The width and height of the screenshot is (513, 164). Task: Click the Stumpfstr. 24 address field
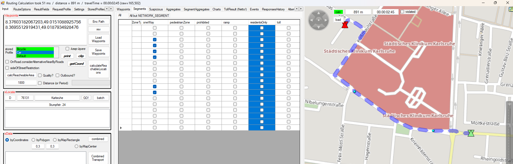point(57,105)
